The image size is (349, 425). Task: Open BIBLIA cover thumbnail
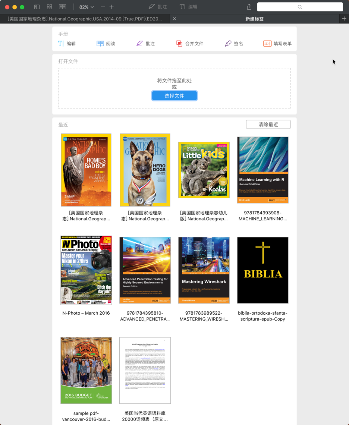(263, 270)
